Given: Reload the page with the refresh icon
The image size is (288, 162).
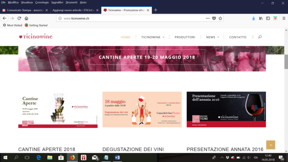Looking at the screenshot, I should coord(19,19).
